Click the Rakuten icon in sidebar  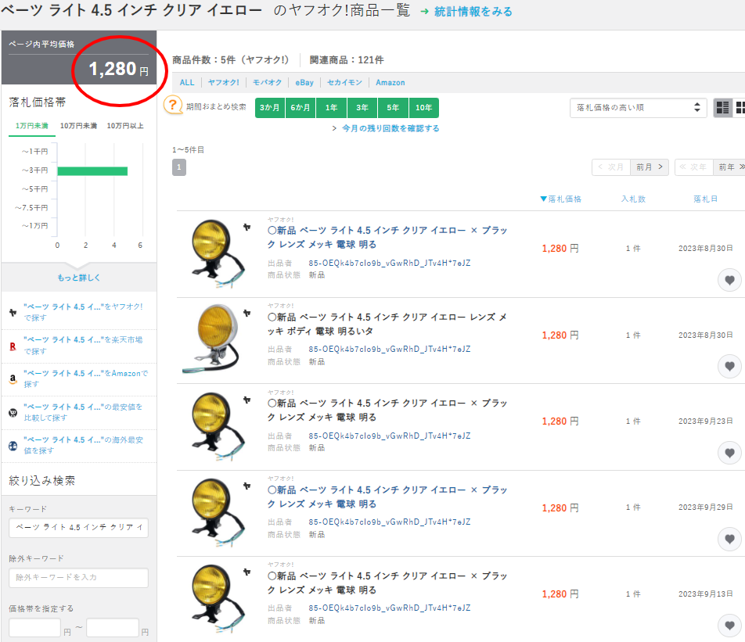pyautogui.click(x=13, y=346)
